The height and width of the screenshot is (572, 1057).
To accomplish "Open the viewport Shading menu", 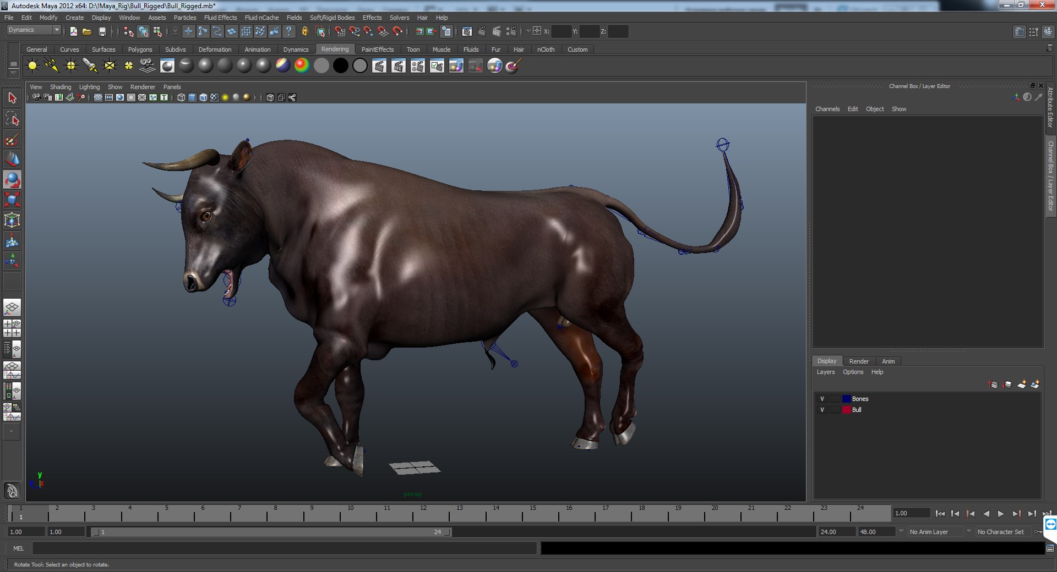I will pos(61,87).
